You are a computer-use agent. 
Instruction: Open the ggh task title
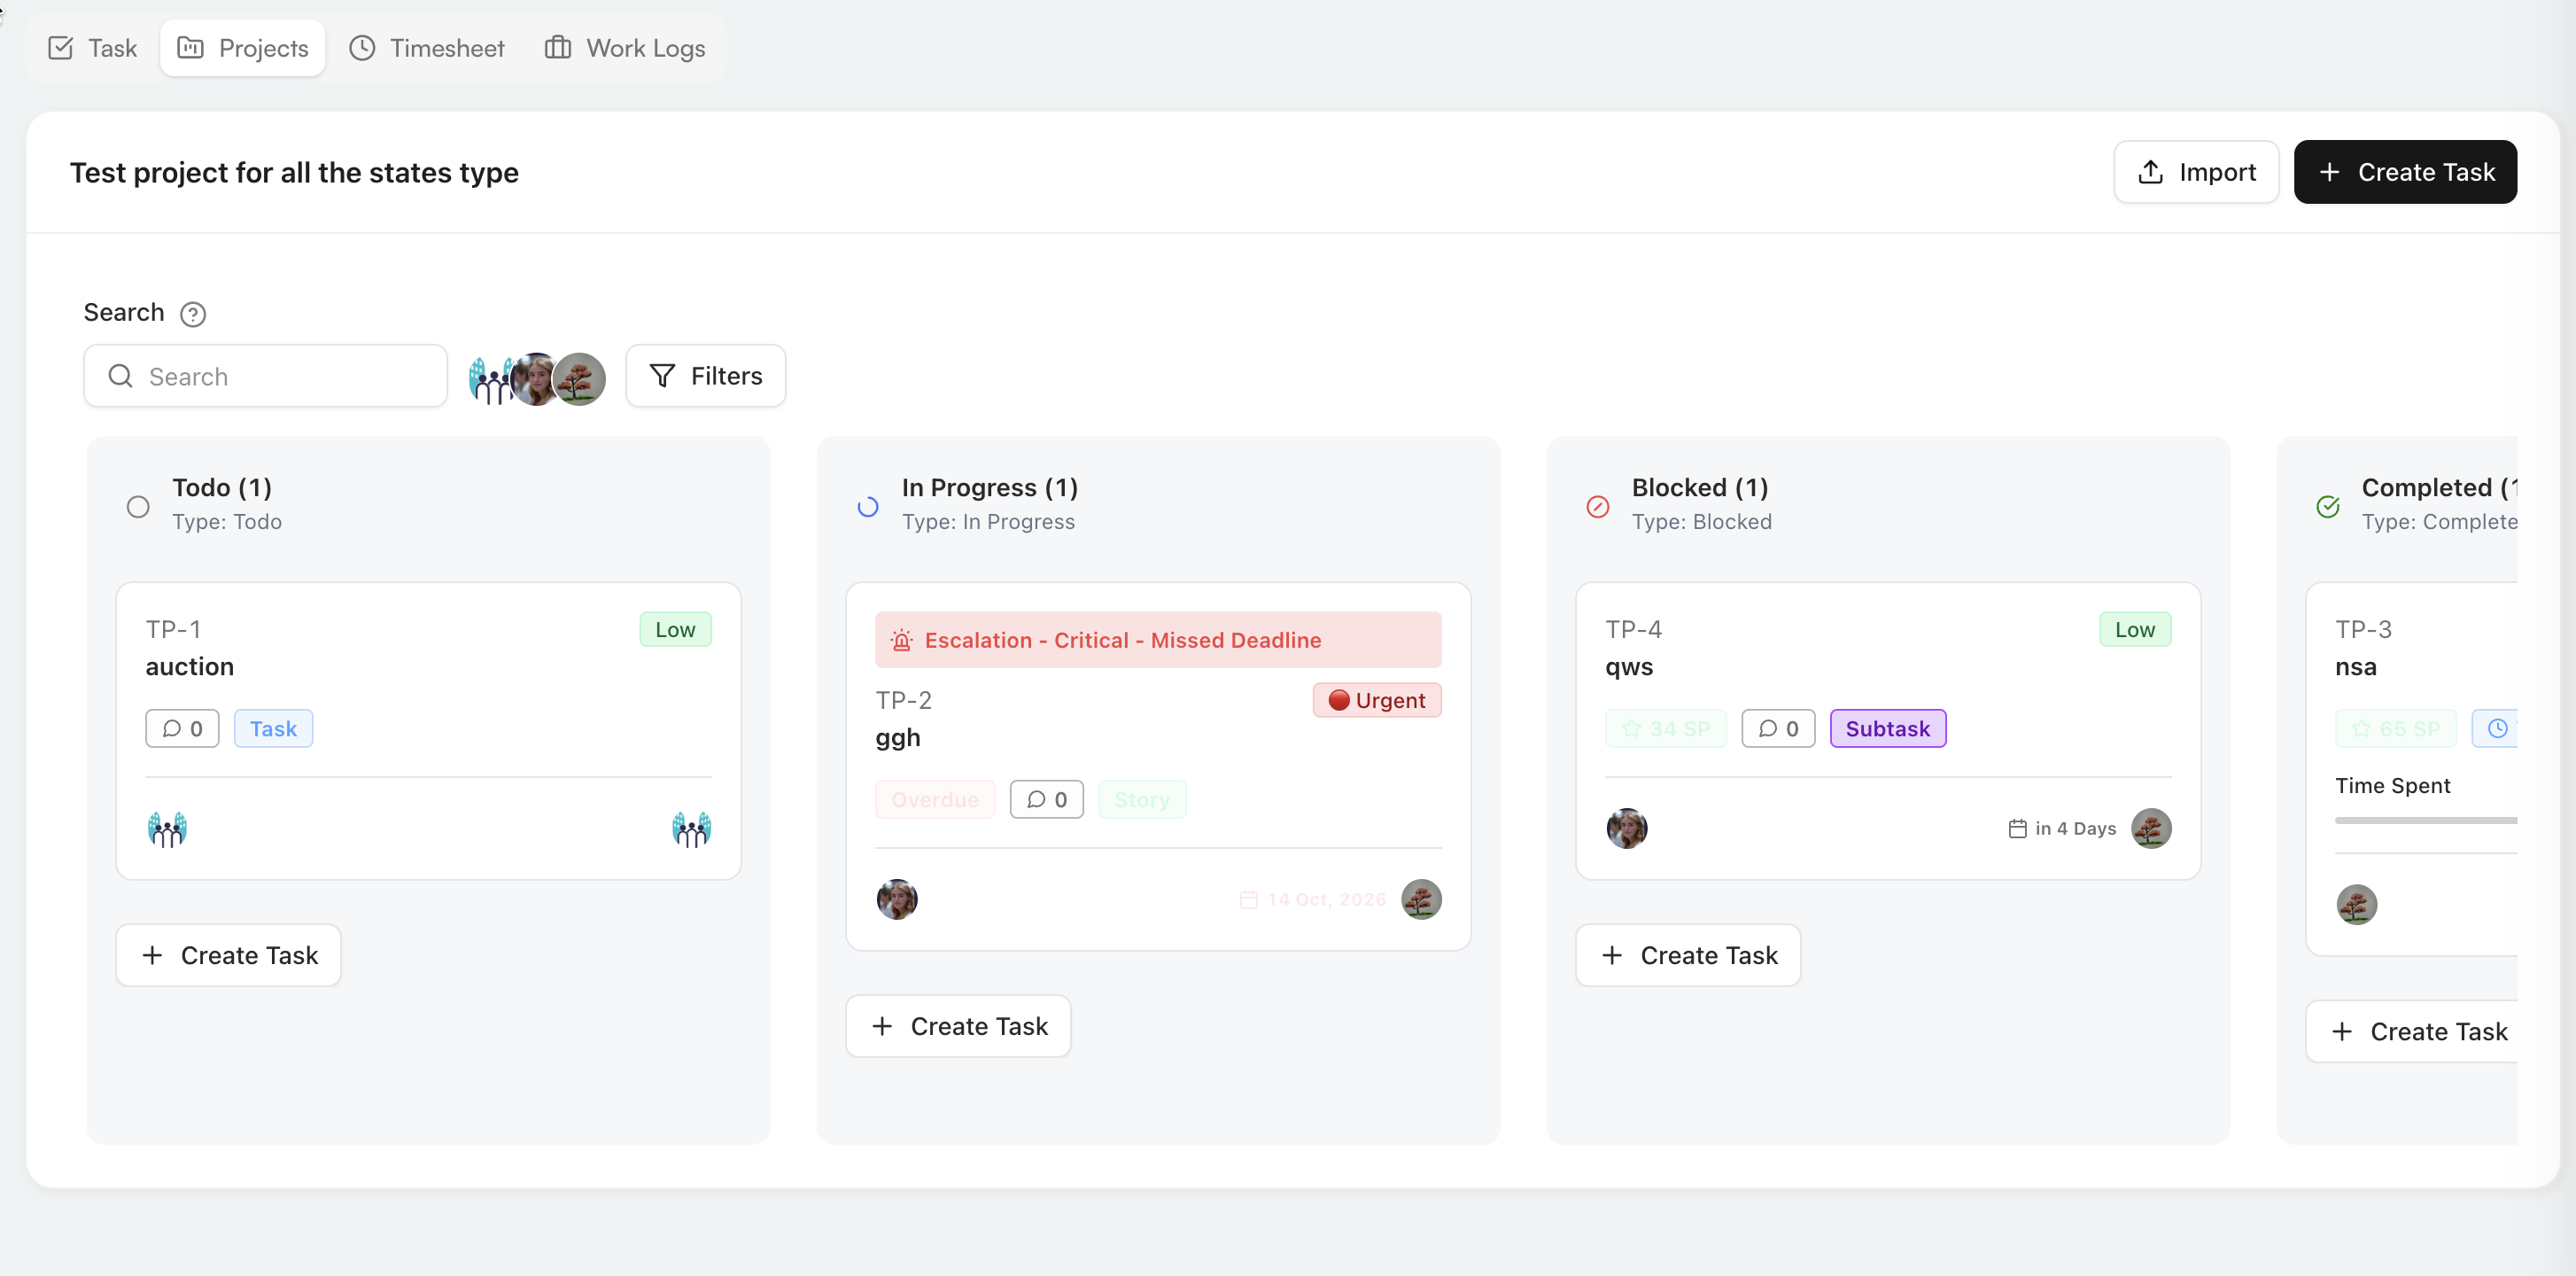(x=897, y=737)
